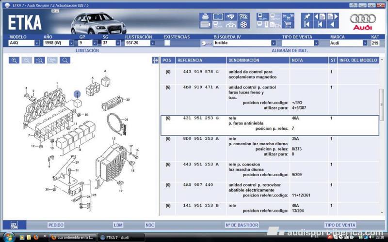Click the wheel rim icon
The width and height of the screenshot is (388, 242).
click(x=243, y=25)
